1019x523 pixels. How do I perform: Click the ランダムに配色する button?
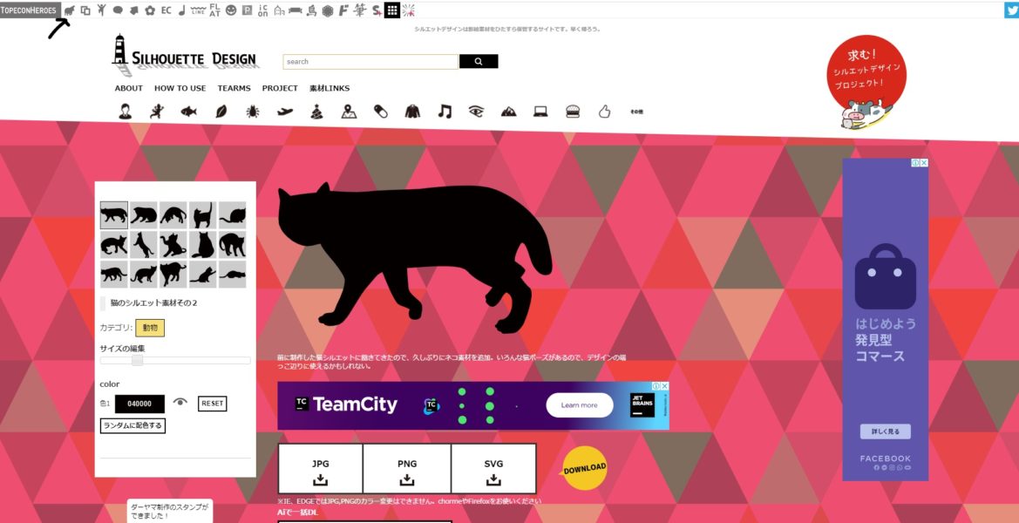click(132, 425)
